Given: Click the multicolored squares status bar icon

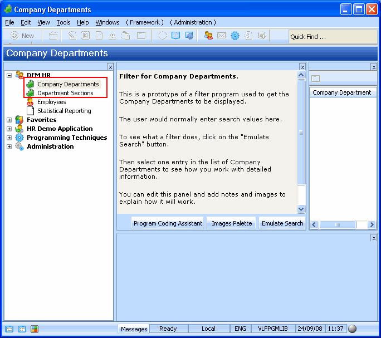Looking at the screenshot, I should click(35, 329).
